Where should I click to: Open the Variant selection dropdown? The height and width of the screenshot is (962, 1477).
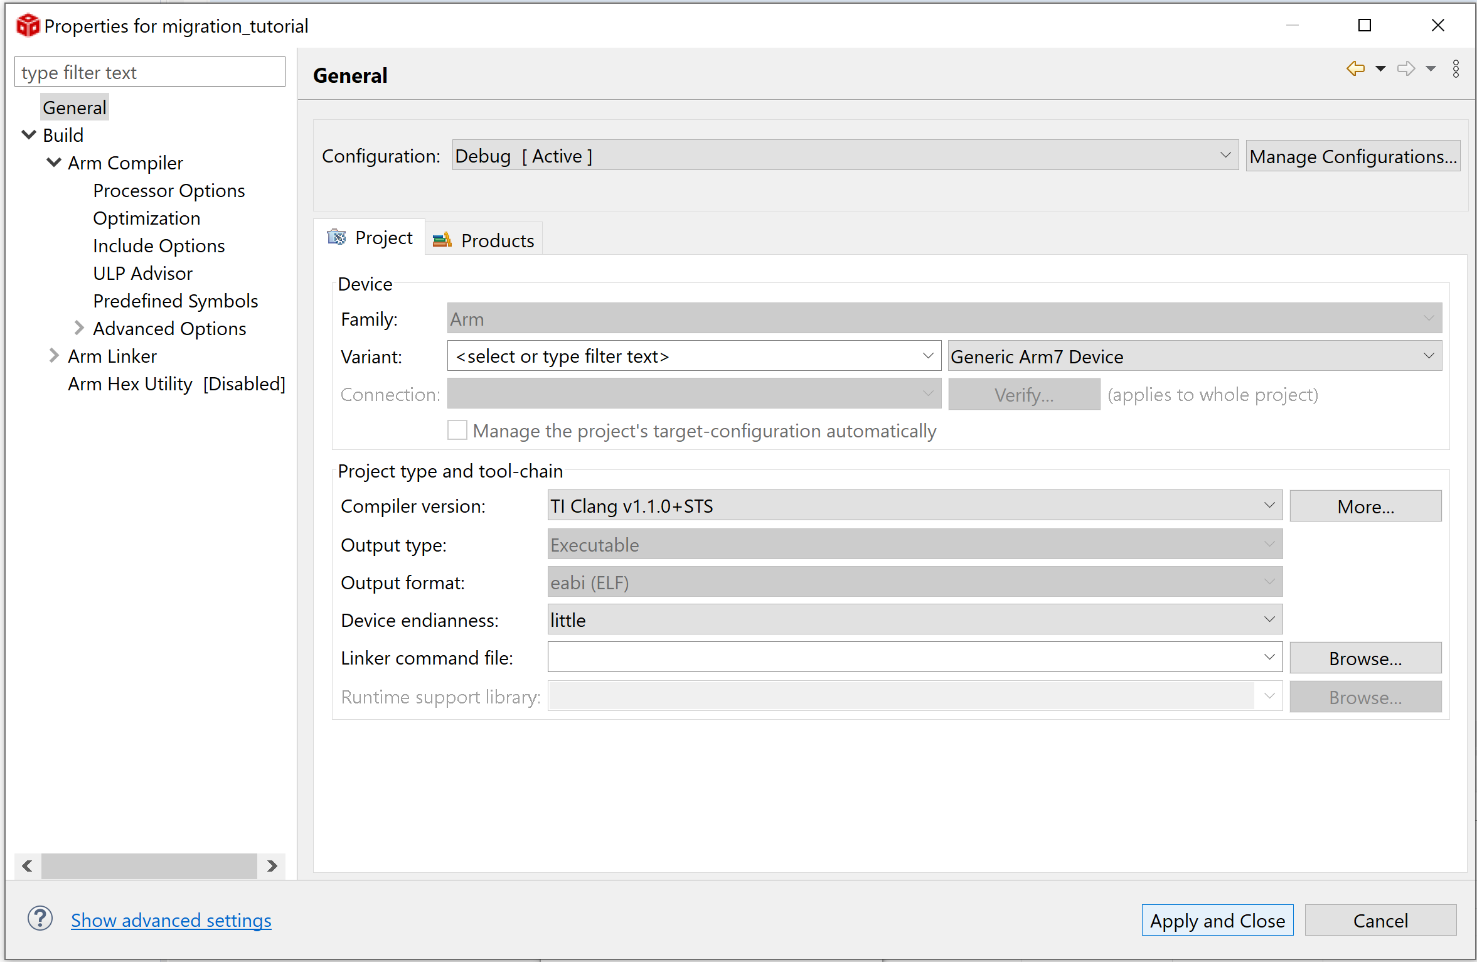point(928,356)
